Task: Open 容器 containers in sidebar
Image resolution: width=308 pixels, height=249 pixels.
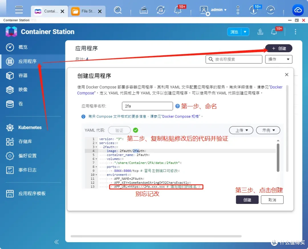Action: coord(33,76)
